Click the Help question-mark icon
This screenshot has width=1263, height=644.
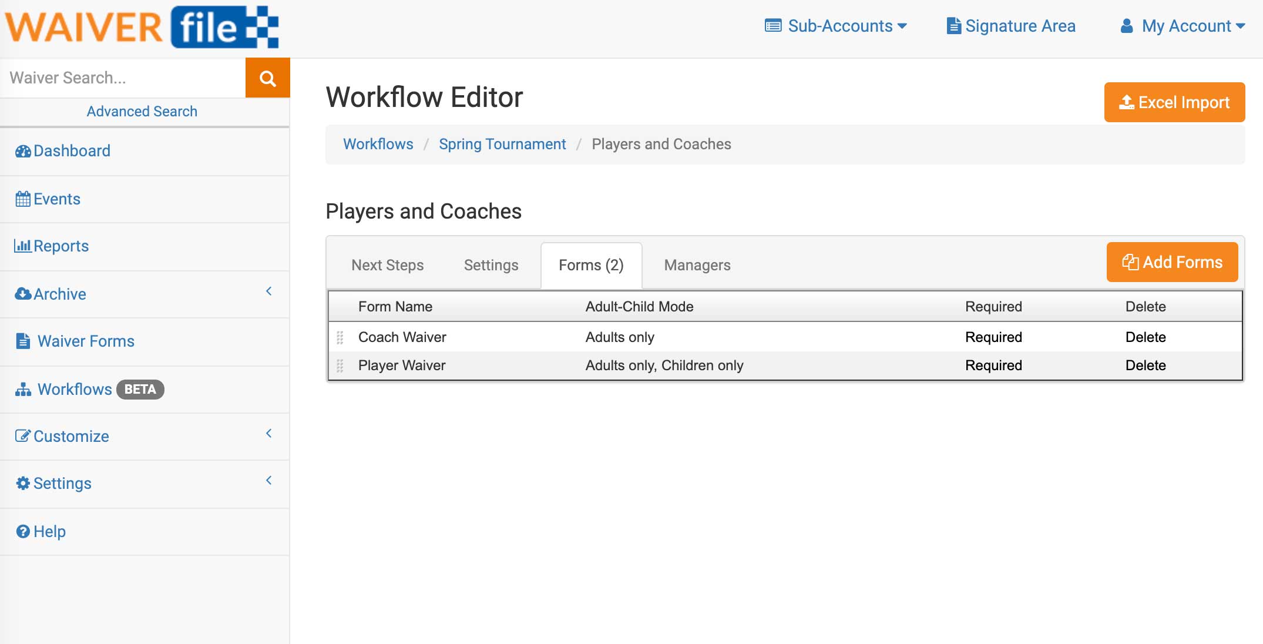tap(22, 531)
